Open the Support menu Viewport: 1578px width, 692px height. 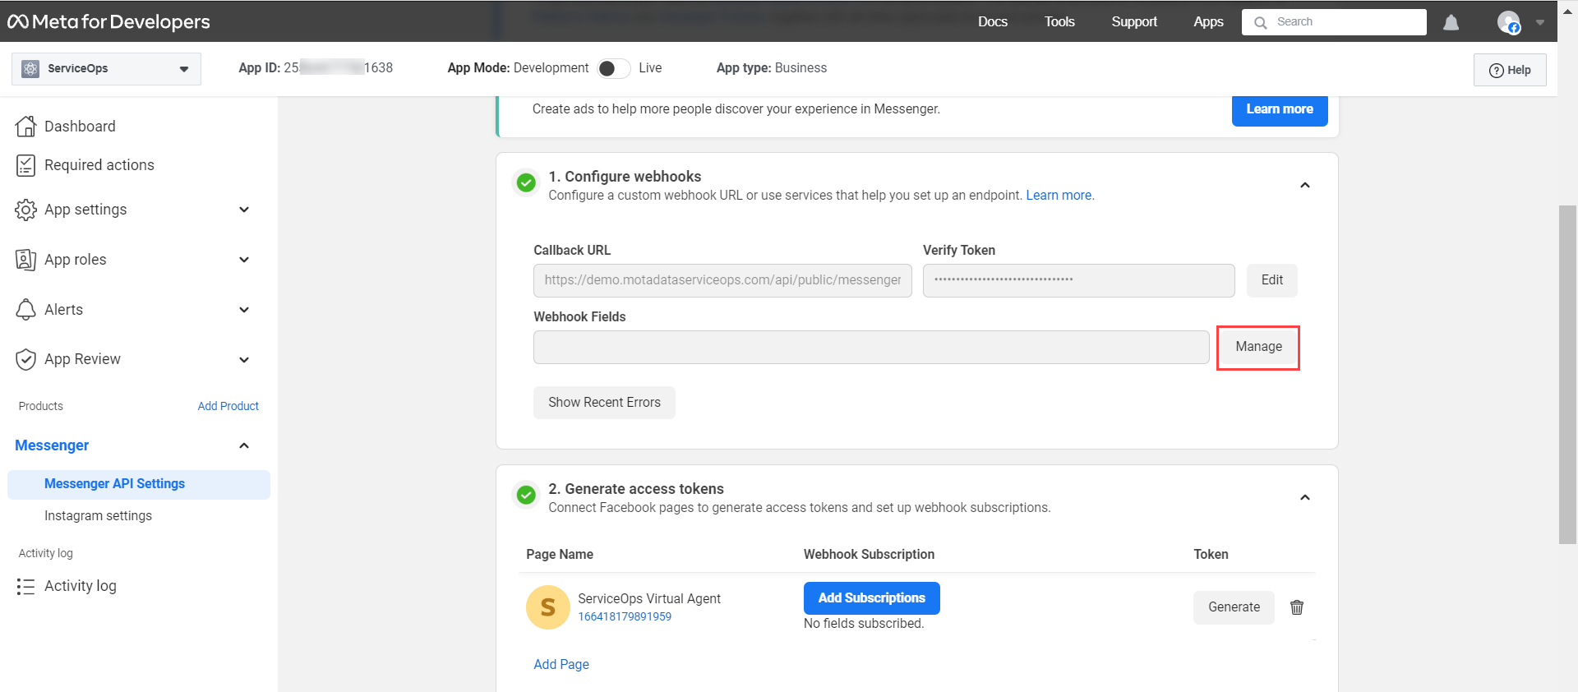pos(1134,22)
